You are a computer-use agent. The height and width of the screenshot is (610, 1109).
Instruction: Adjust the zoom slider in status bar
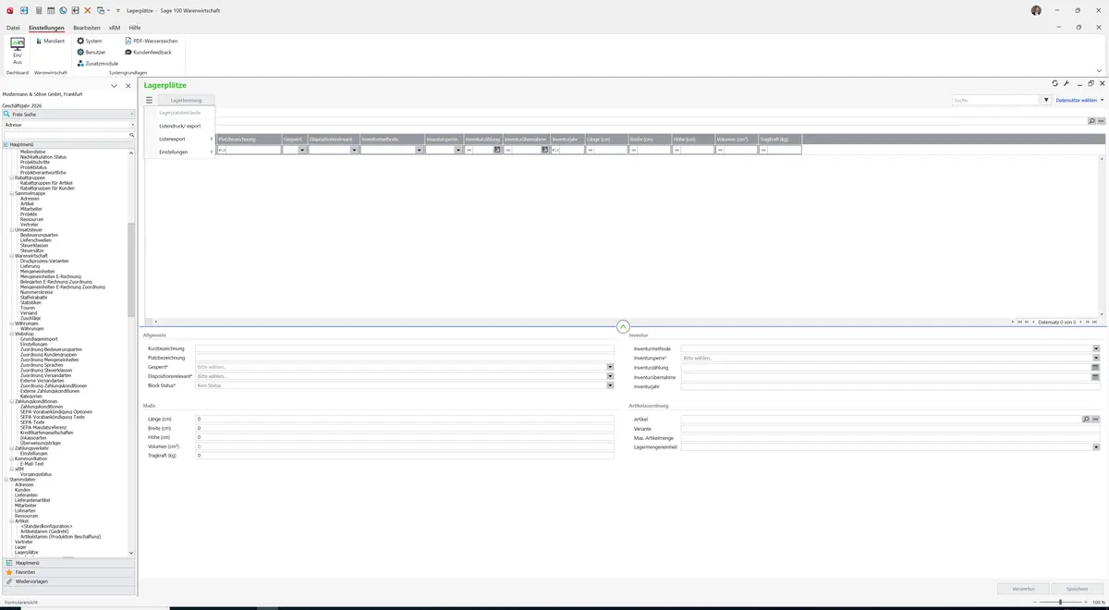point(1059,602)
